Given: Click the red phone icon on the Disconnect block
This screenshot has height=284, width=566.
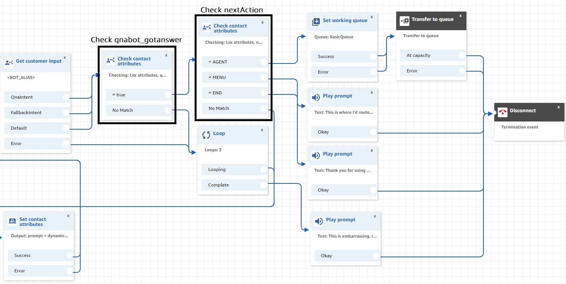Looking at the screenshot, I should 503,112.
